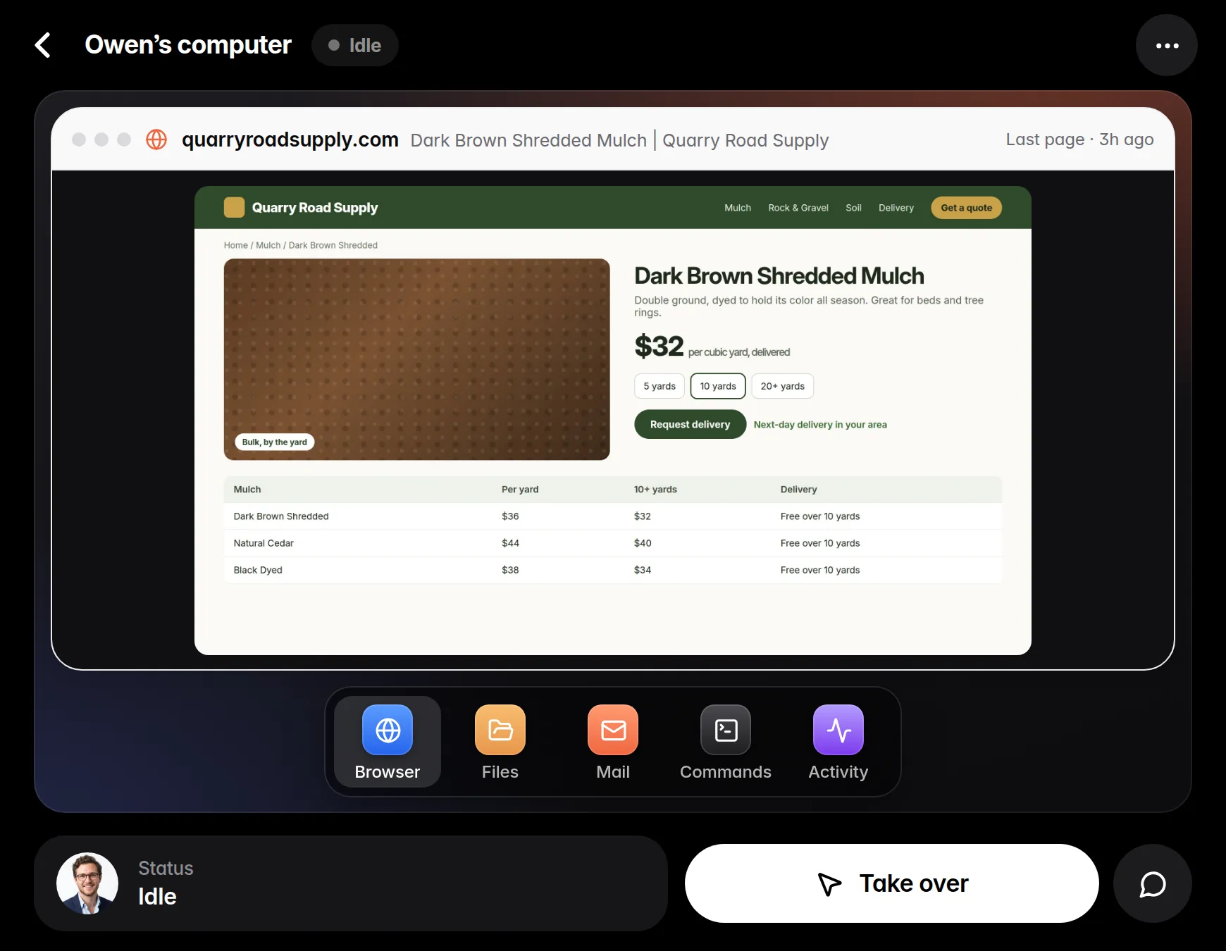Select the 20+ yards option
Image resolution: width=1226 pixels, height=951 pixels.
click(782, 386)
